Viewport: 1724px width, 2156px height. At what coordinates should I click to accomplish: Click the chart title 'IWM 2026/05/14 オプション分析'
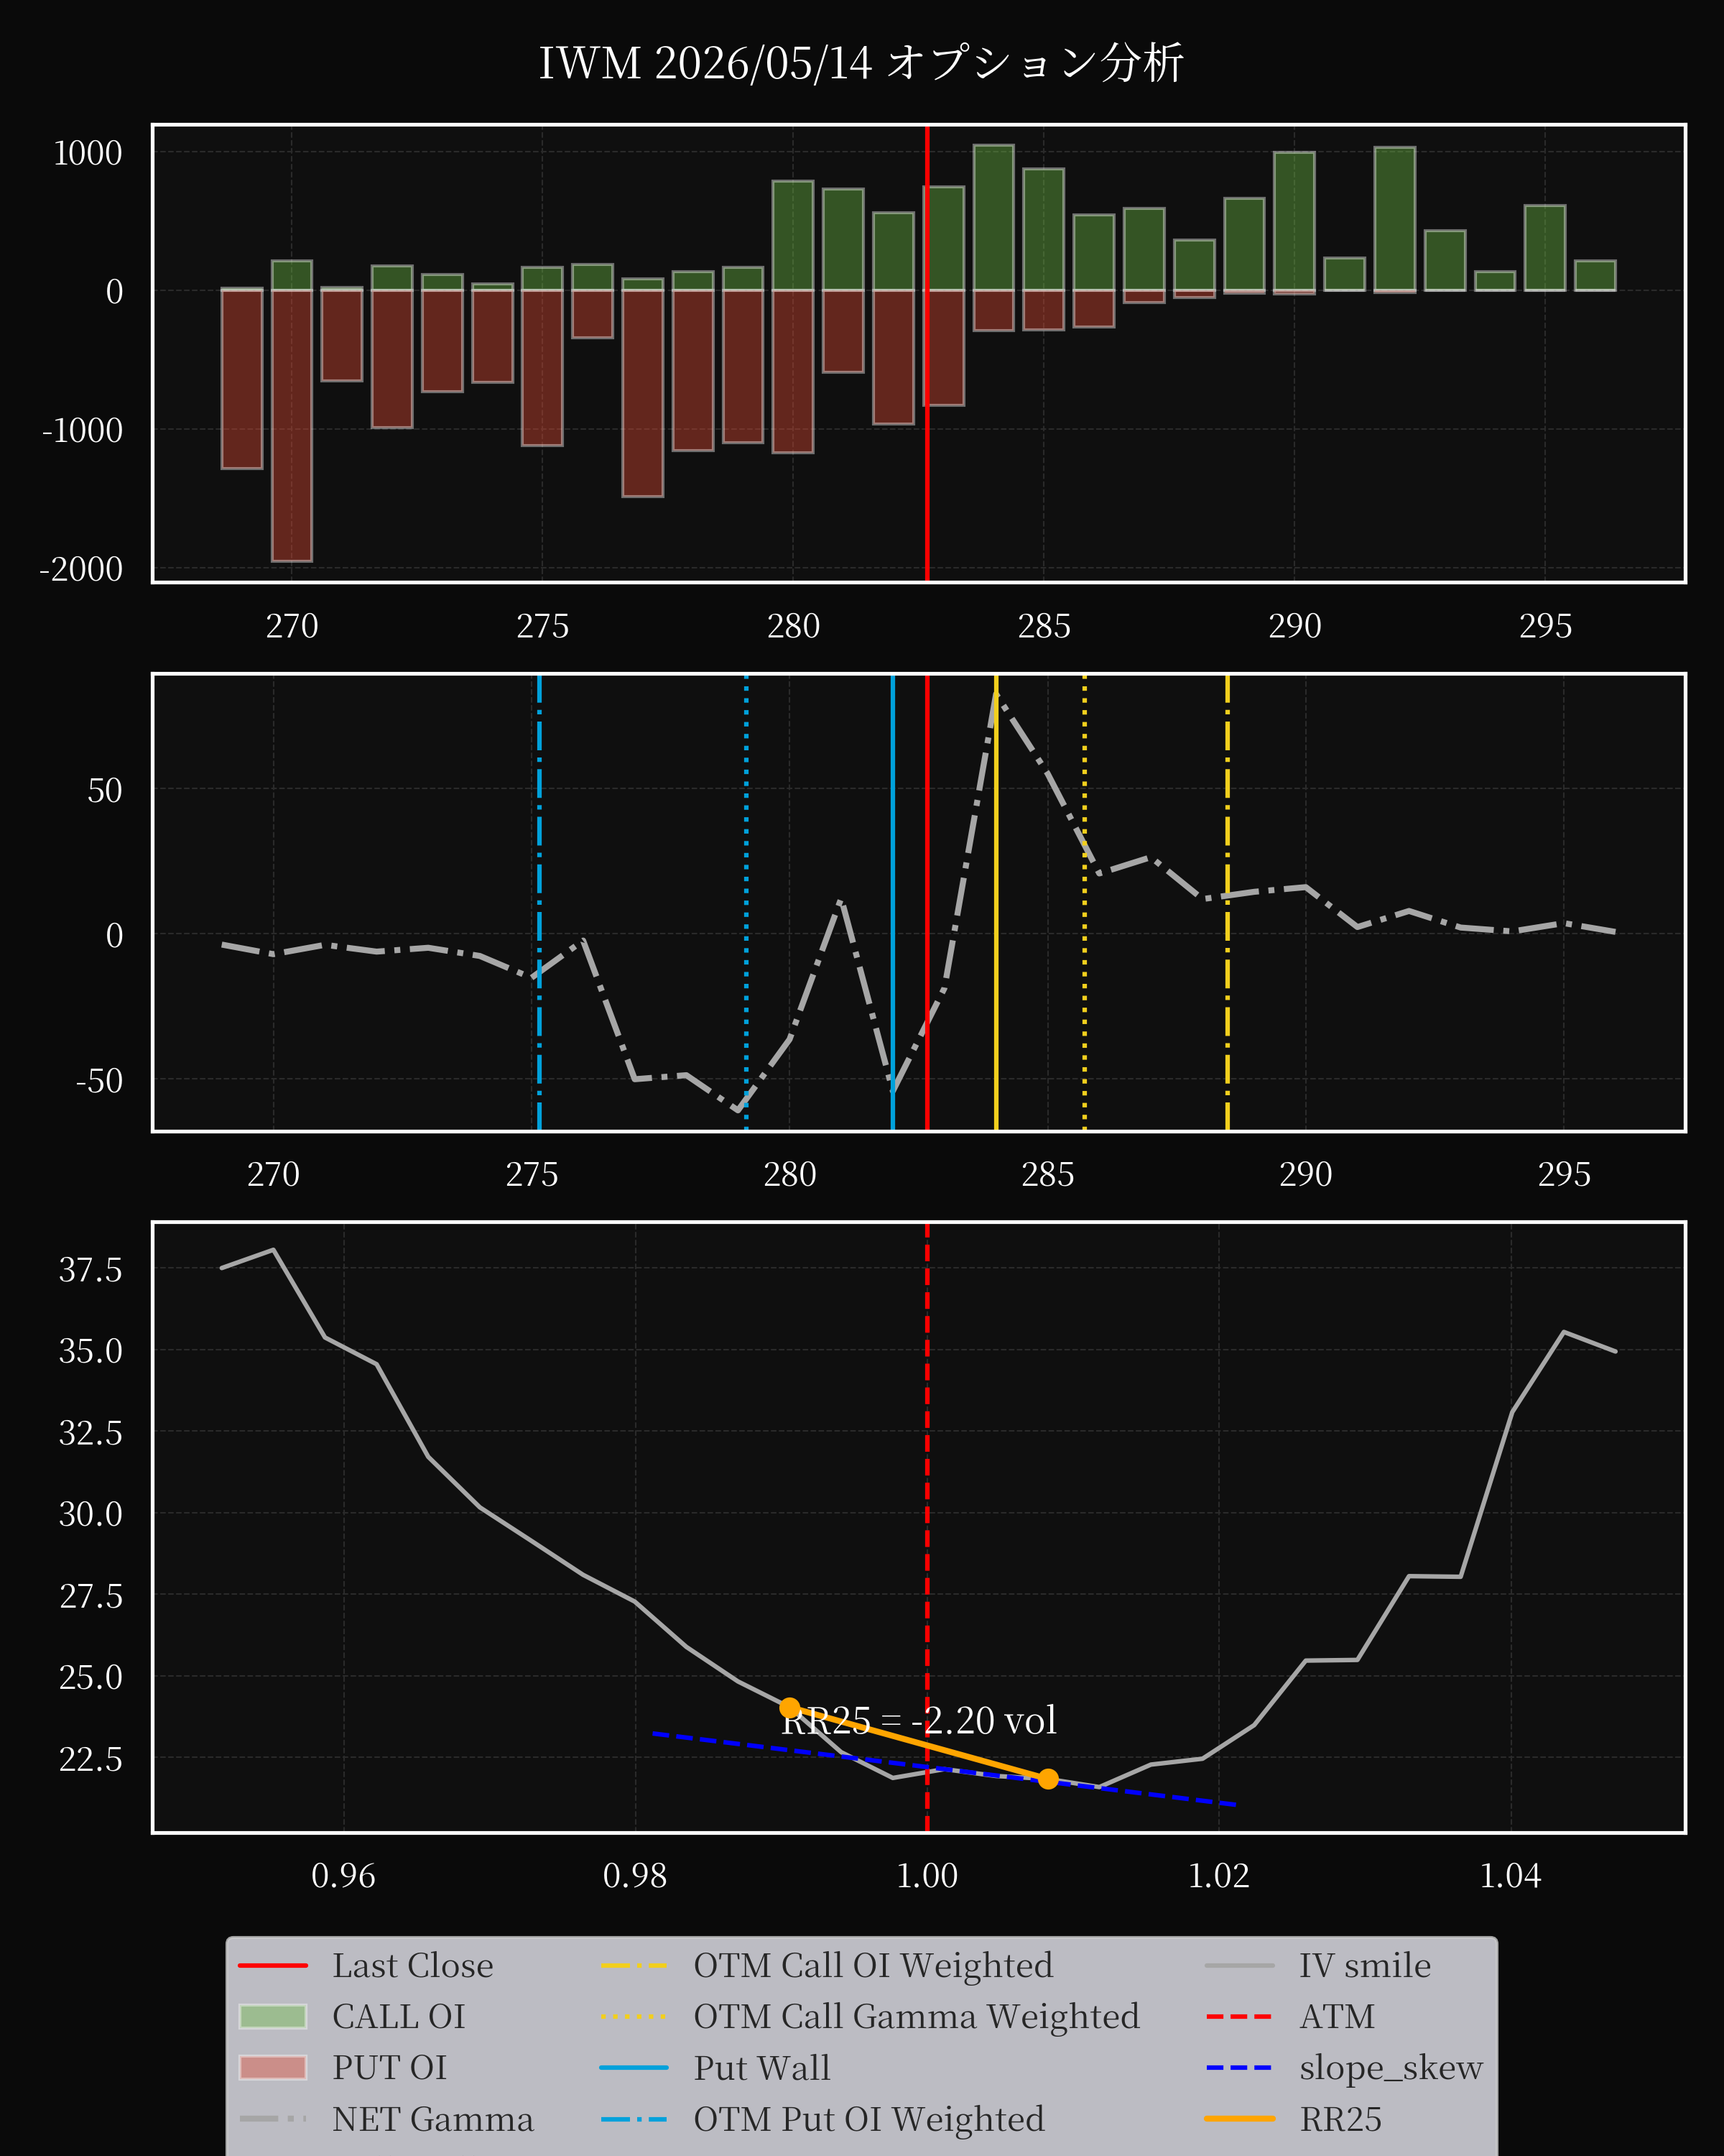pos(861,63)
